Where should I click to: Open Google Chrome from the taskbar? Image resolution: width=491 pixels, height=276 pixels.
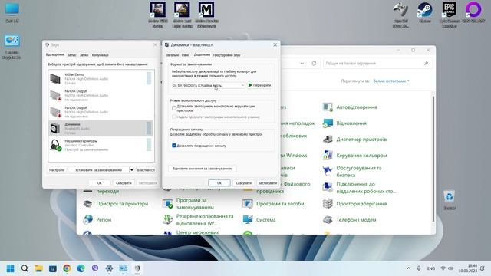[67, 268]
